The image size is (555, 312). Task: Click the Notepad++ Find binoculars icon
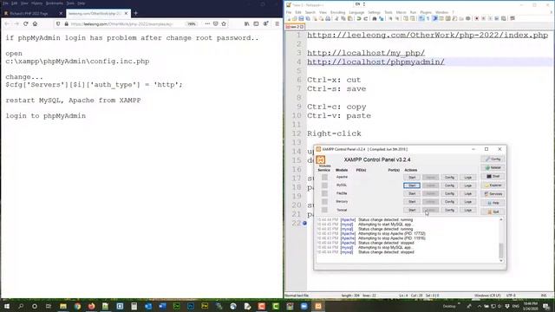375,18
